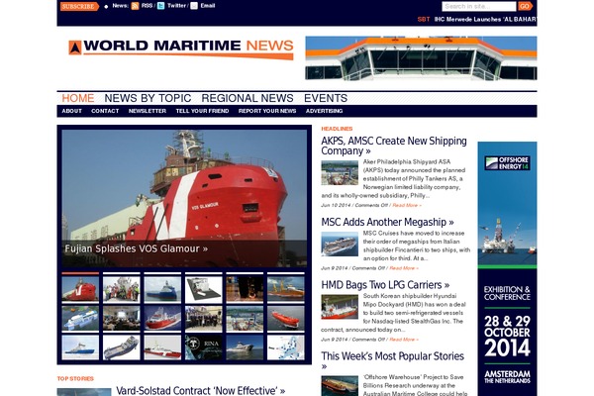The width and height of the screenshot is (594, 396).
Task: Open HMD Bags Two LPG Carriers headline
Action: [385, 284]
